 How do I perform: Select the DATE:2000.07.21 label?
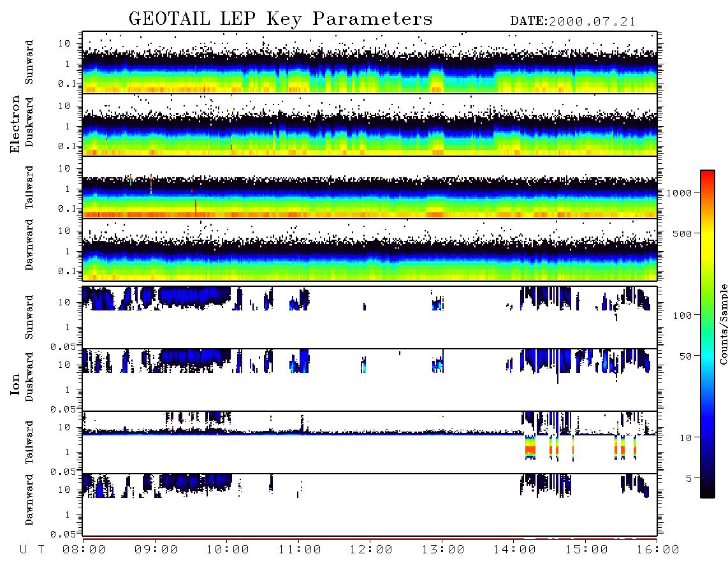[572, 22]
